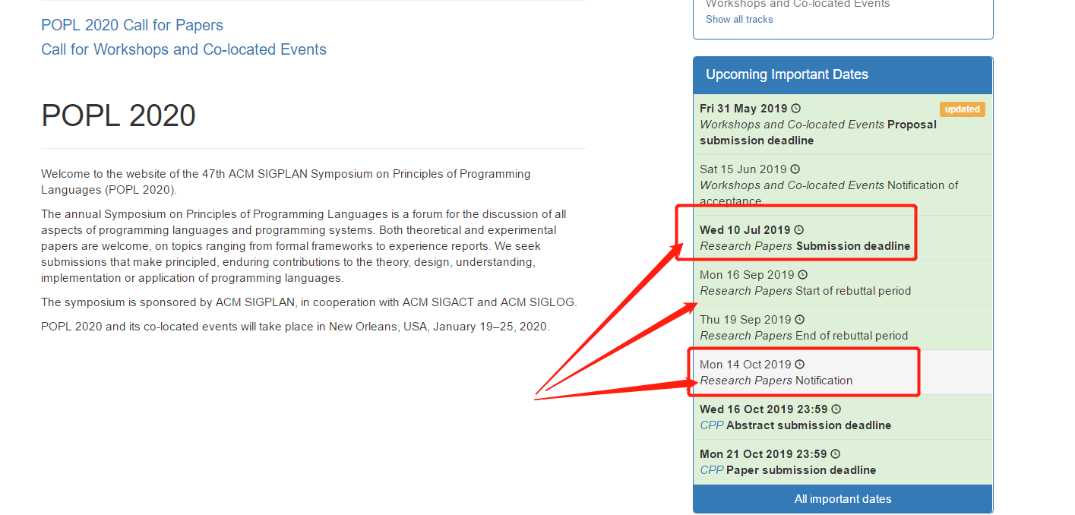Viewport: 1075px width, 515px height.
Task: Click clock icon beside Mon 14 Oct 2019
Action: (x=799, y=364)
